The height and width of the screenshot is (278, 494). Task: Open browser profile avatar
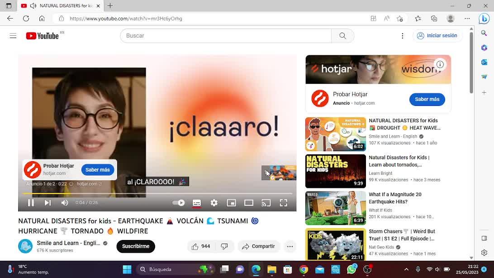(x=451, y=19)
